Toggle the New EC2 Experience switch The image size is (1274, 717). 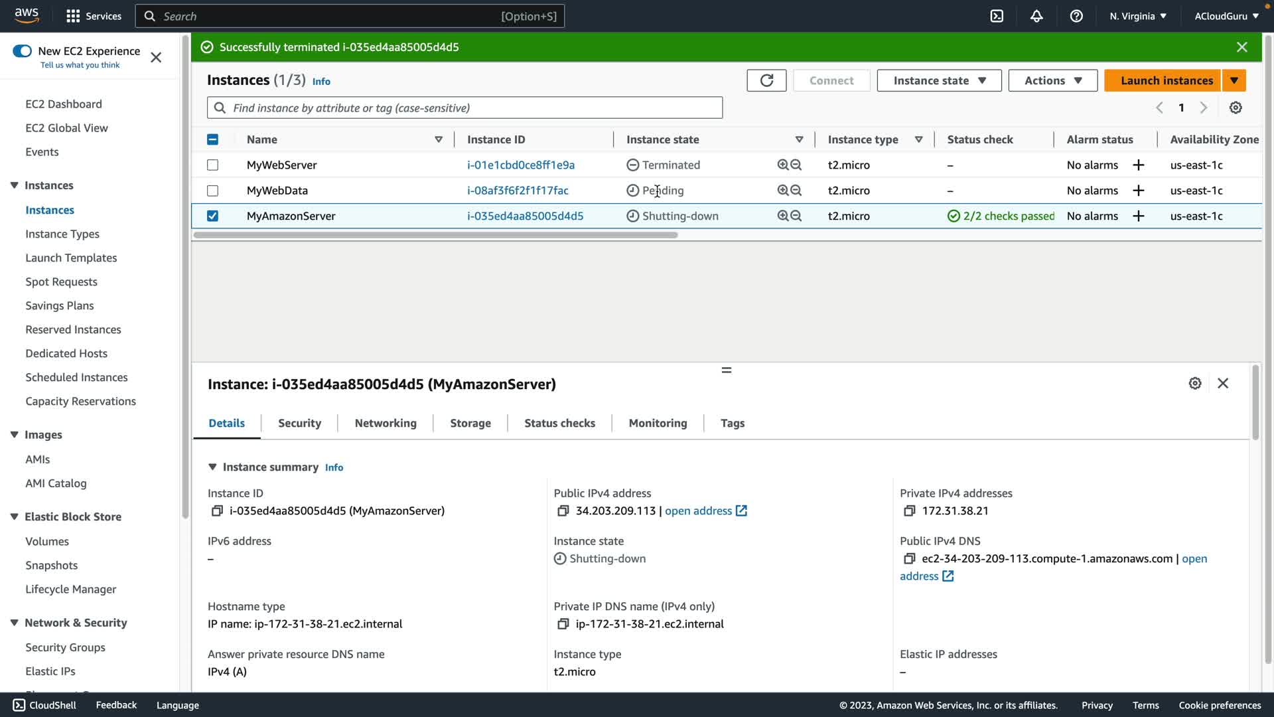click(22, 51)
